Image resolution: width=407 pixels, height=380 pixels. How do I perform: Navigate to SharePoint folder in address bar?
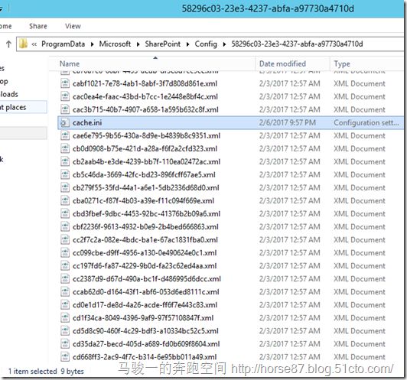coord(163,44)
